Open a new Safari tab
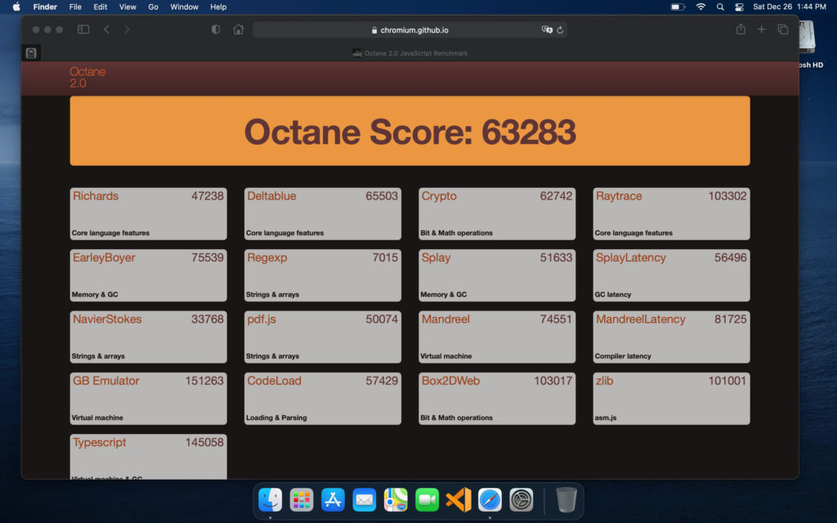The width and height of the screenshot is (837, 523). pyautogui.click(x=761, y=29)
